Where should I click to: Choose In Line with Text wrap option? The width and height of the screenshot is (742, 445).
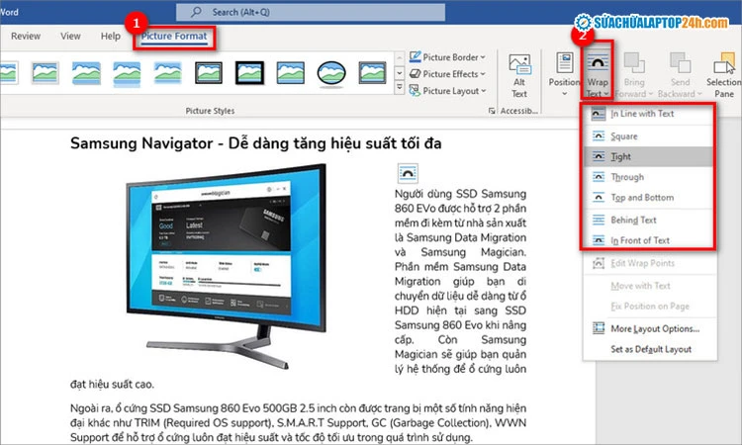point(648,114)
